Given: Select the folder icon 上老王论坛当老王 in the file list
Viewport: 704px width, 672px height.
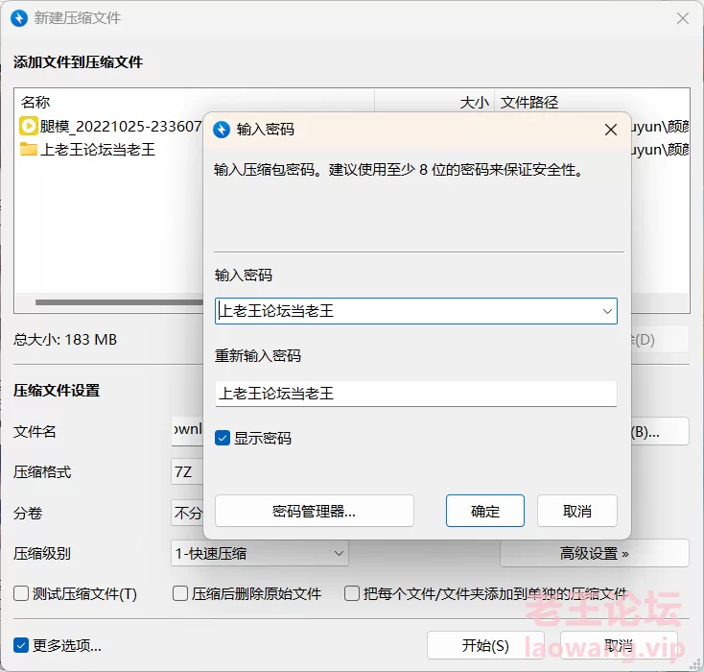Looking at the screenshot, I should tap(28, 149).
